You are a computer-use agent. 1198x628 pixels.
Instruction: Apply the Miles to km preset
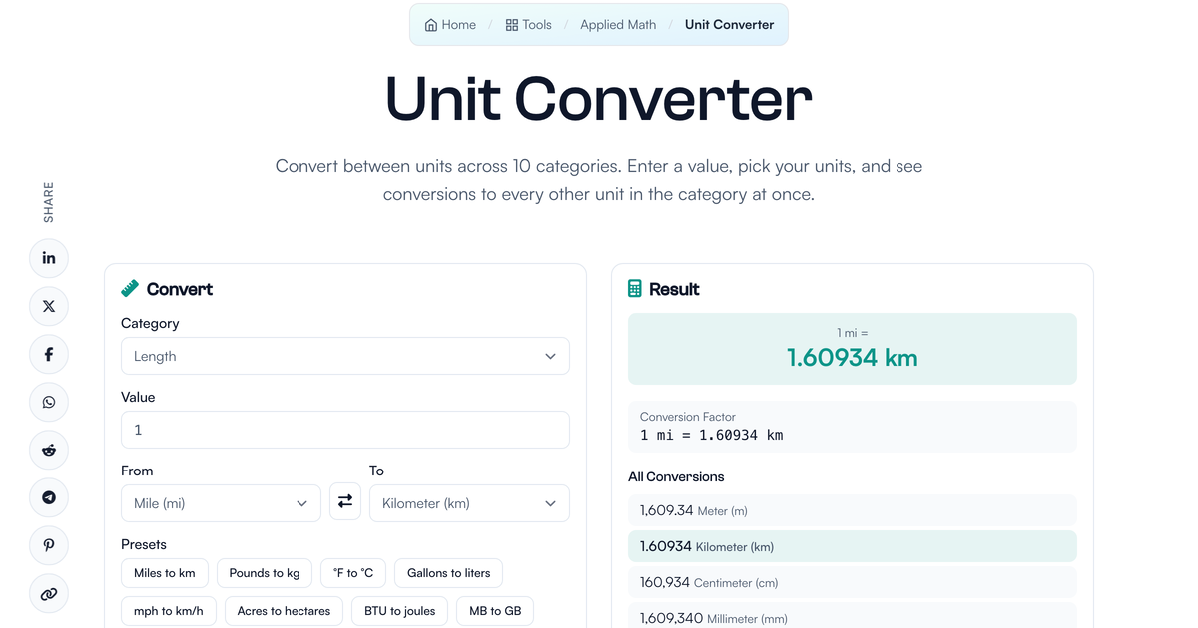point(165,573)
